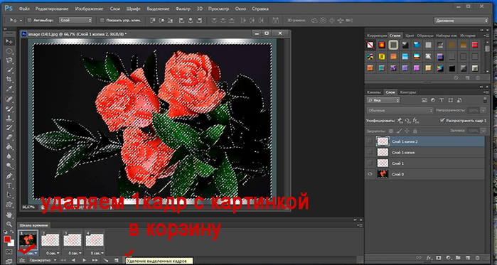
Task: Select the Hand tool
Action: 9,215
